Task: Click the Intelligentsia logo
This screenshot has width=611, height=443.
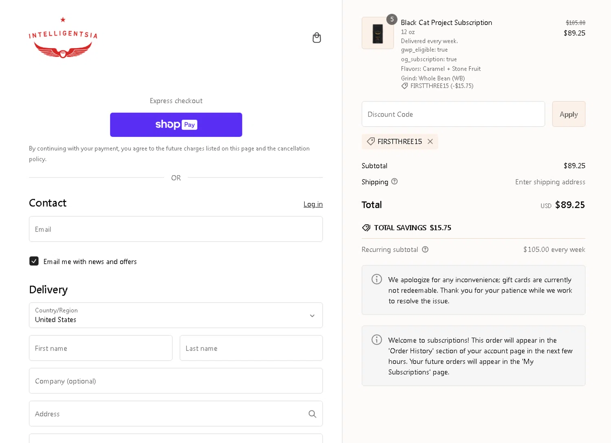Action: tap(63, 37)
